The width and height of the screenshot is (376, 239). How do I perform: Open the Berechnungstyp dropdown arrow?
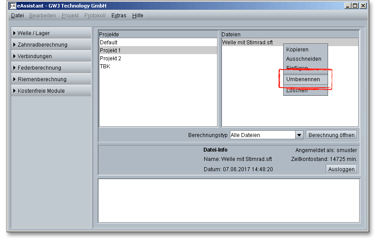click(x=299, y=135)
